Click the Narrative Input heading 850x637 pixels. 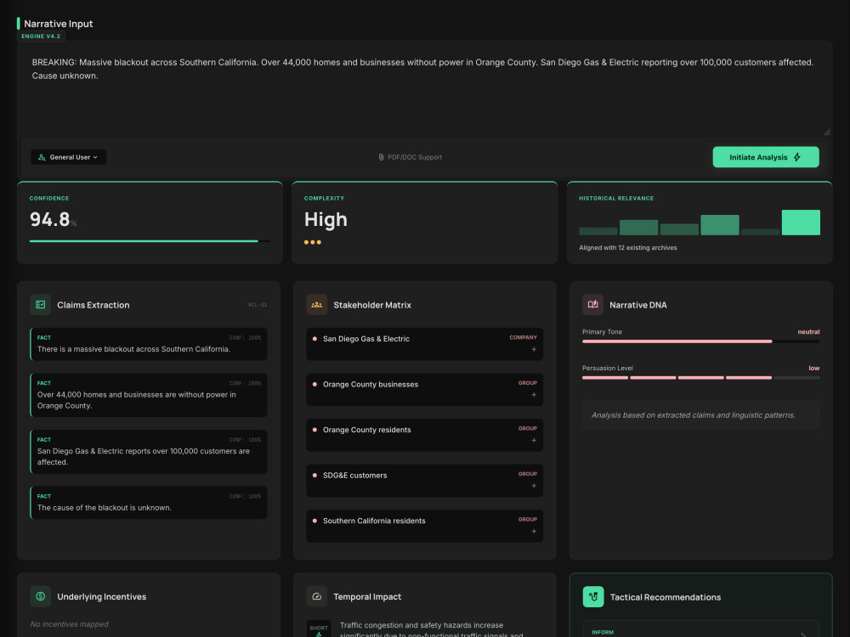(59, 24)
